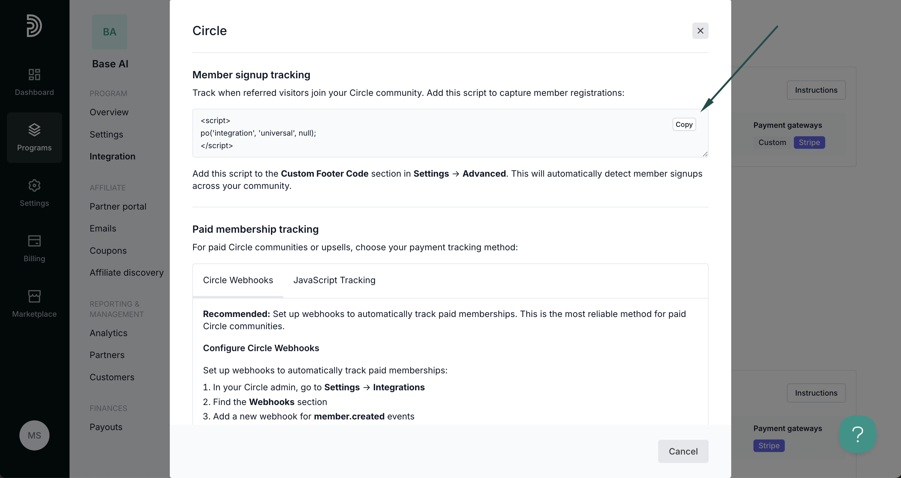Open the Integration page
Viewport: 901px width, 478px height.
112,156
